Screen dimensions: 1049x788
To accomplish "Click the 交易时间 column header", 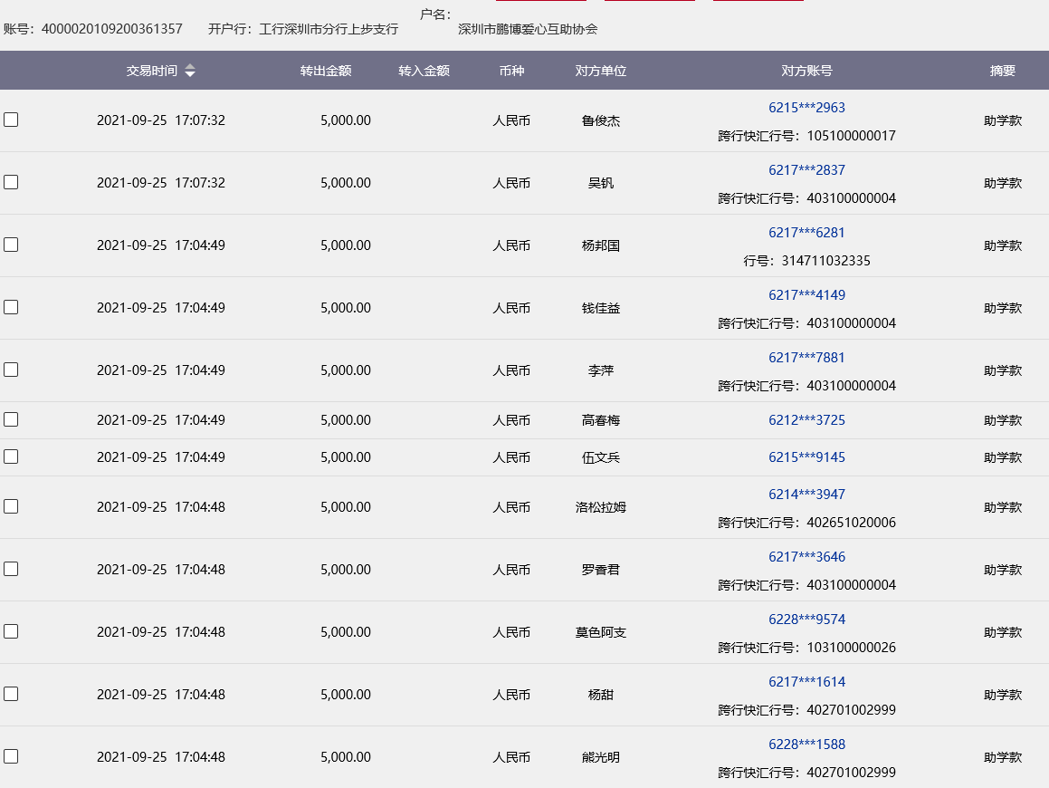I will pos(151,71).
